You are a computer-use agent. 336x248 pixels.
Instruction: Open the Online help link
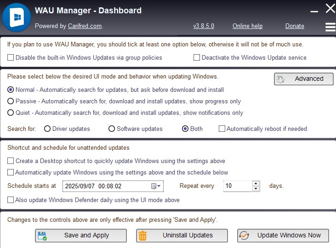pyautogui.click(x=247, y=26)
